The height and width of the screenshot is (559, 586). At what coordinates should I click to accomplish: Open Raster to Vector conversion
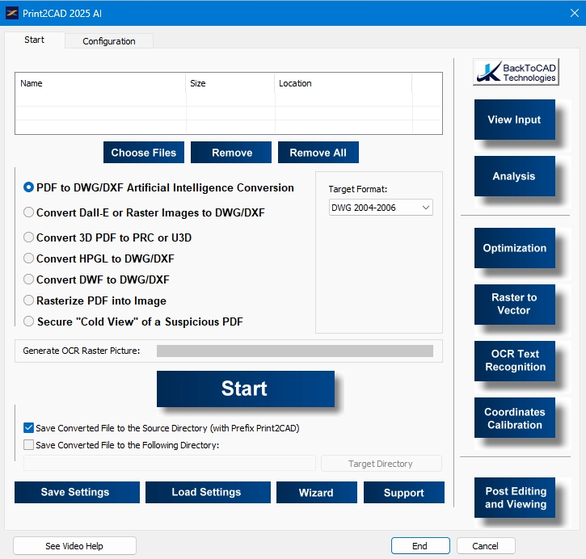click(514, 304)
